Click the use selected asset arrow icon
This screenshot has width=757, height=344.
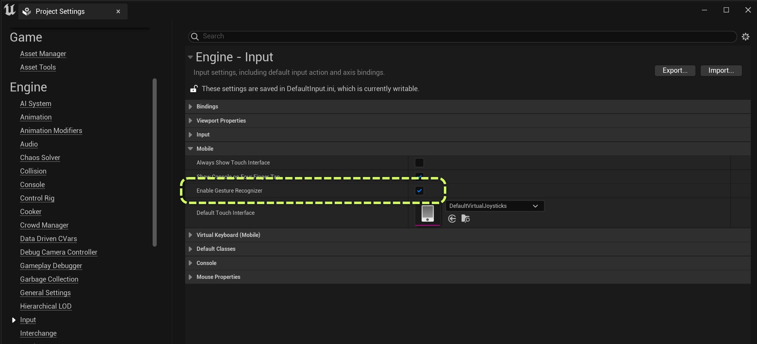point(452,219)
